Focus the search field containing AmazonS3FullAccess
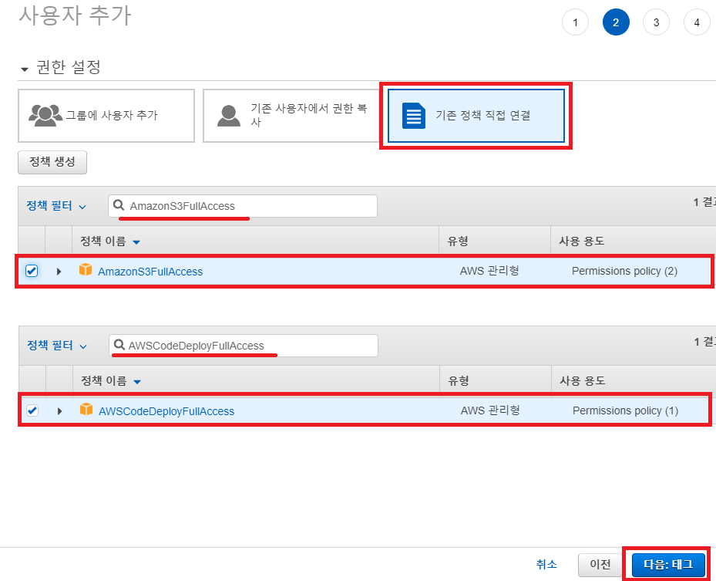 coord(243,206)
